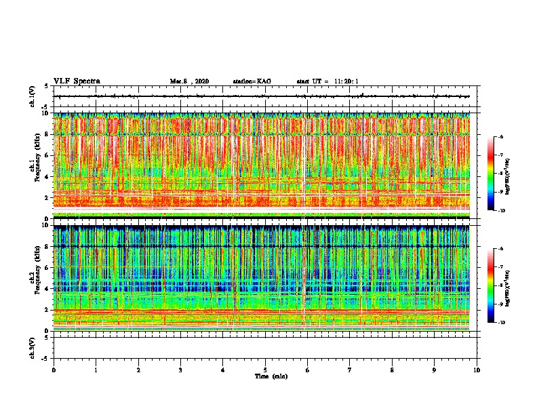The width and height of the screenshot is (537, 415).
Task: Click the 'VLF Spectra' title text
Action: 77,81
